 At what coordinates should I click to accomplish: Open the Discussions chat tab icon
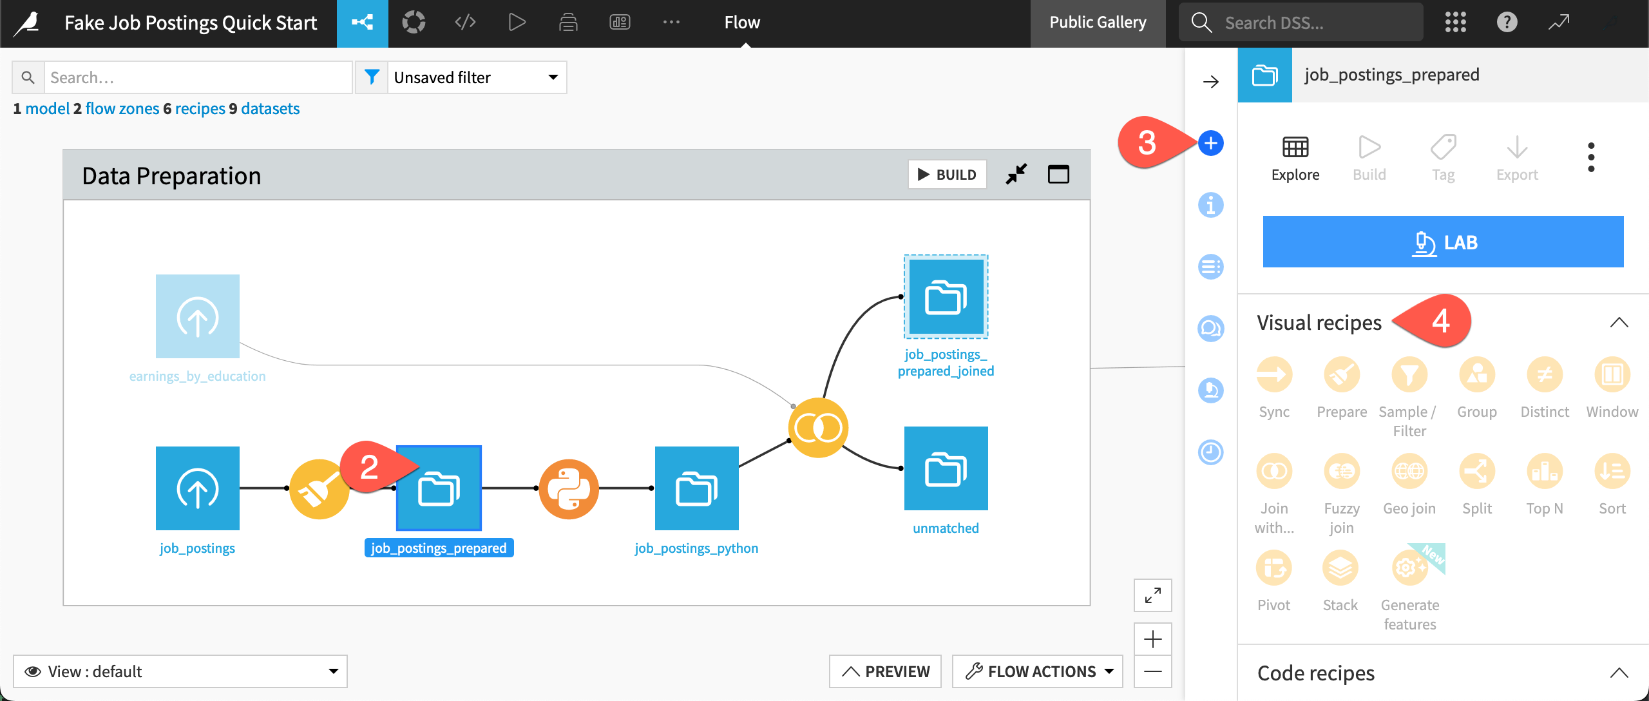coord(1211,329)
